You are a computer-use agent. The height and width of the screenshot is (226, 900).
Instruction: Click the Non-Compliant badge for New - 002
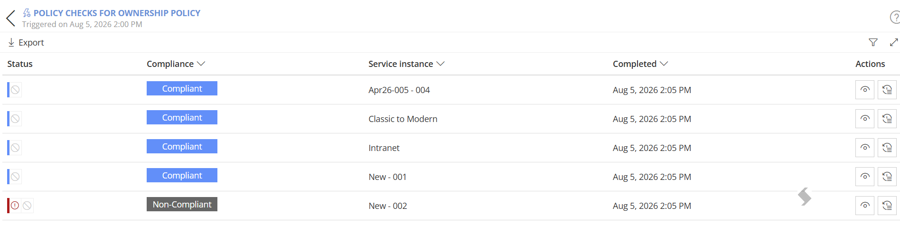(182, 204)
